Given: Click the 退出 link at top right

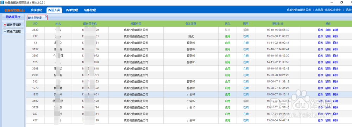Looking at the screenshot, I should pos(348,10).
